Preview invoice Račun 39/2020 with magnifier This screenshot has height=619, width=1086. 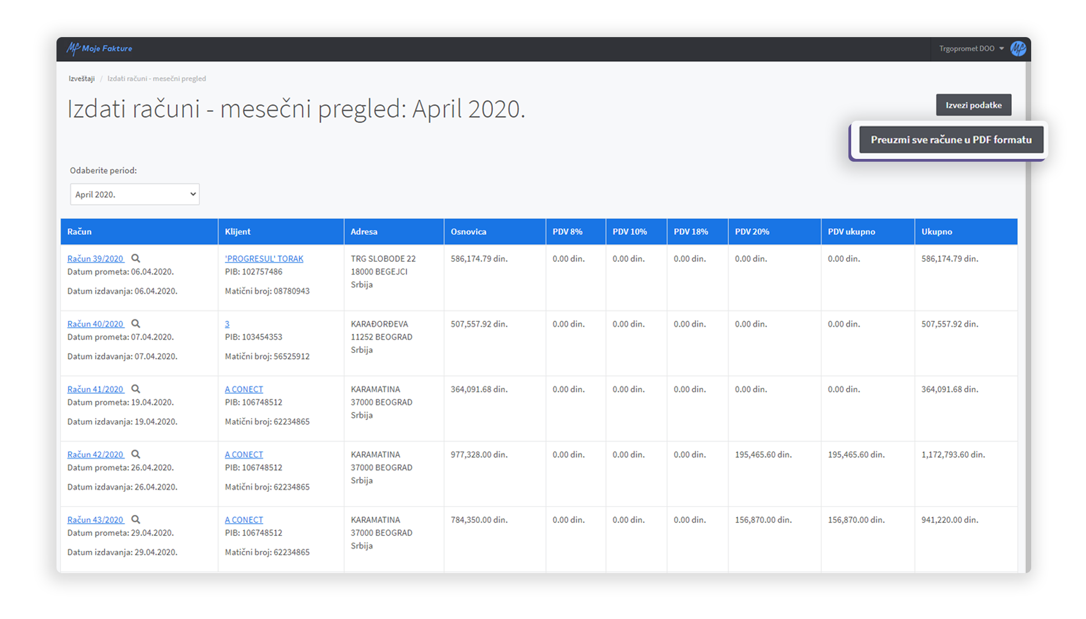[136, 259]
